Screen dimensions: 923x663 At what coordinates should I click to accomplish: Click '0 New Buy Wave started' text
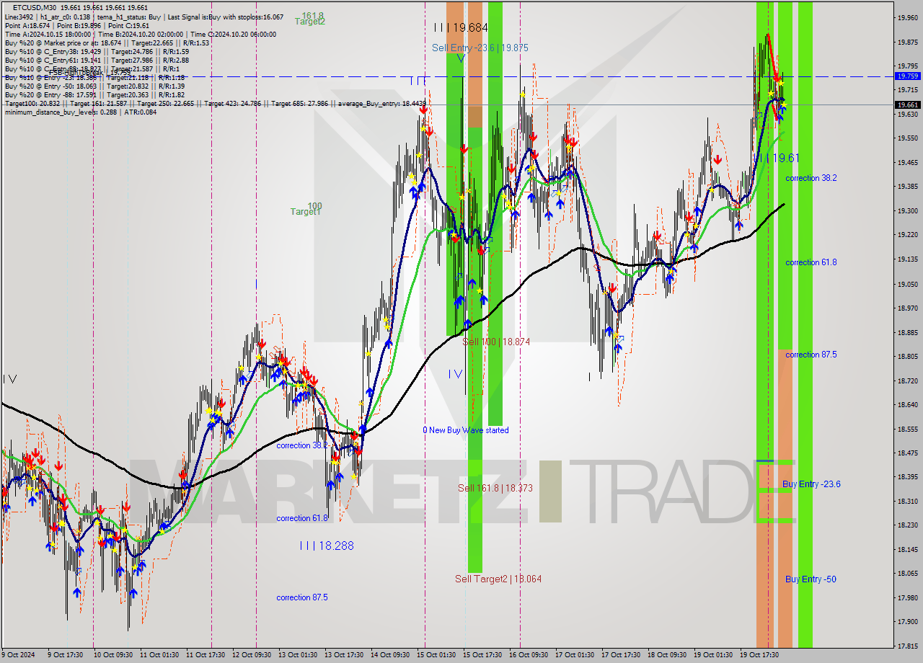click(466, 430)
